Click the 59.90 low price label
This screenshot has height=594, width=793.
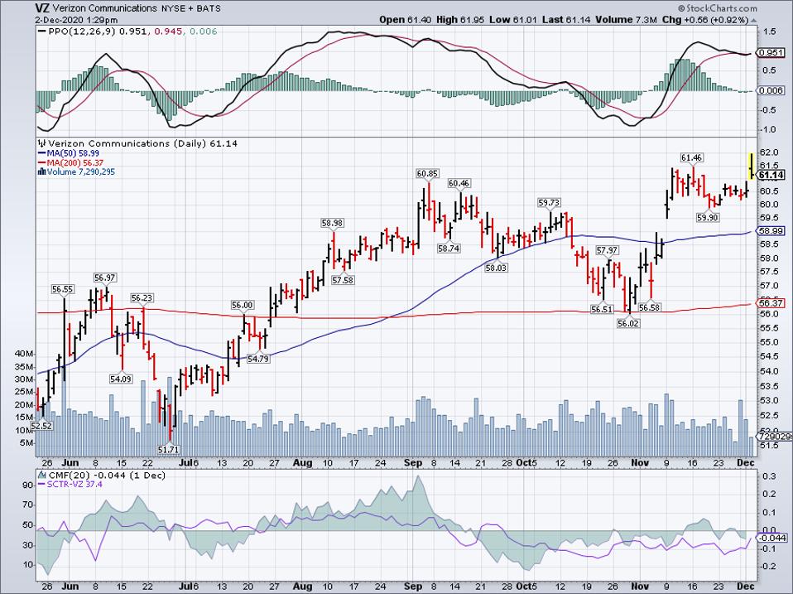[x=707, y=218]
